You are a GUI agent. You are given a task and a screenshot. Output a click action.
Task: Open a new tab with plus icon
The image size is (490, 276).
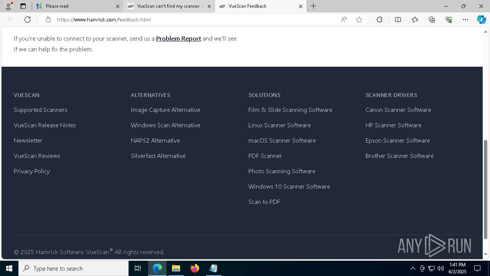point(313,6)
